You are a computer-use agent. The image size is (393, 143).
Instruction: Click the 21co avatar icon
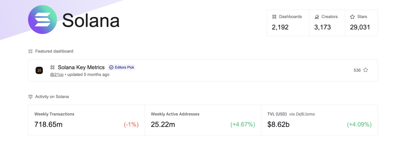(39, 70)
